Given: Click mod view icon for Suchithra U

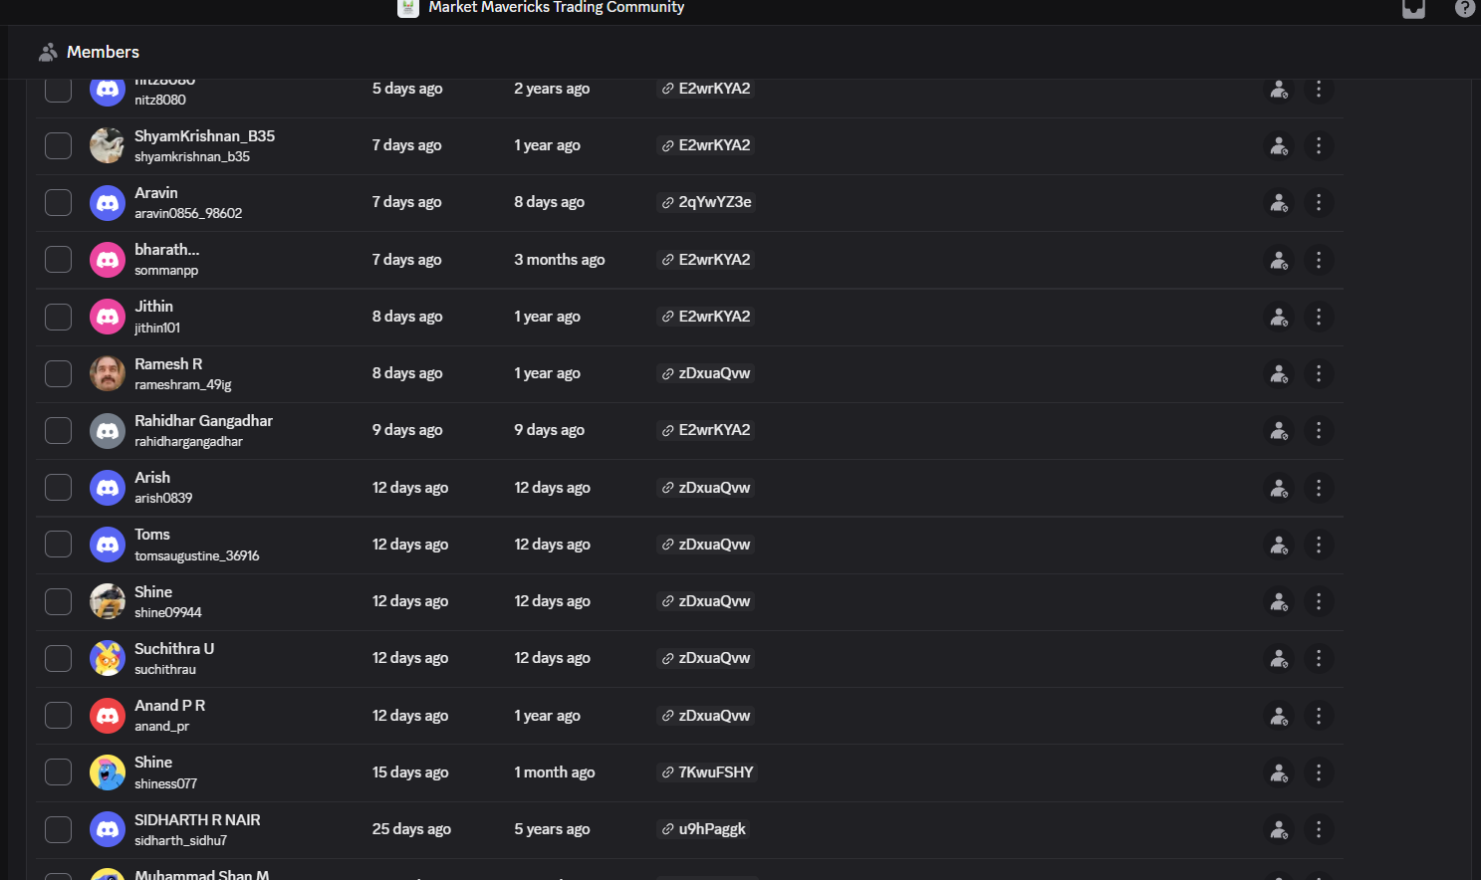Looking at the screenshot, I should coord(1279,659).
